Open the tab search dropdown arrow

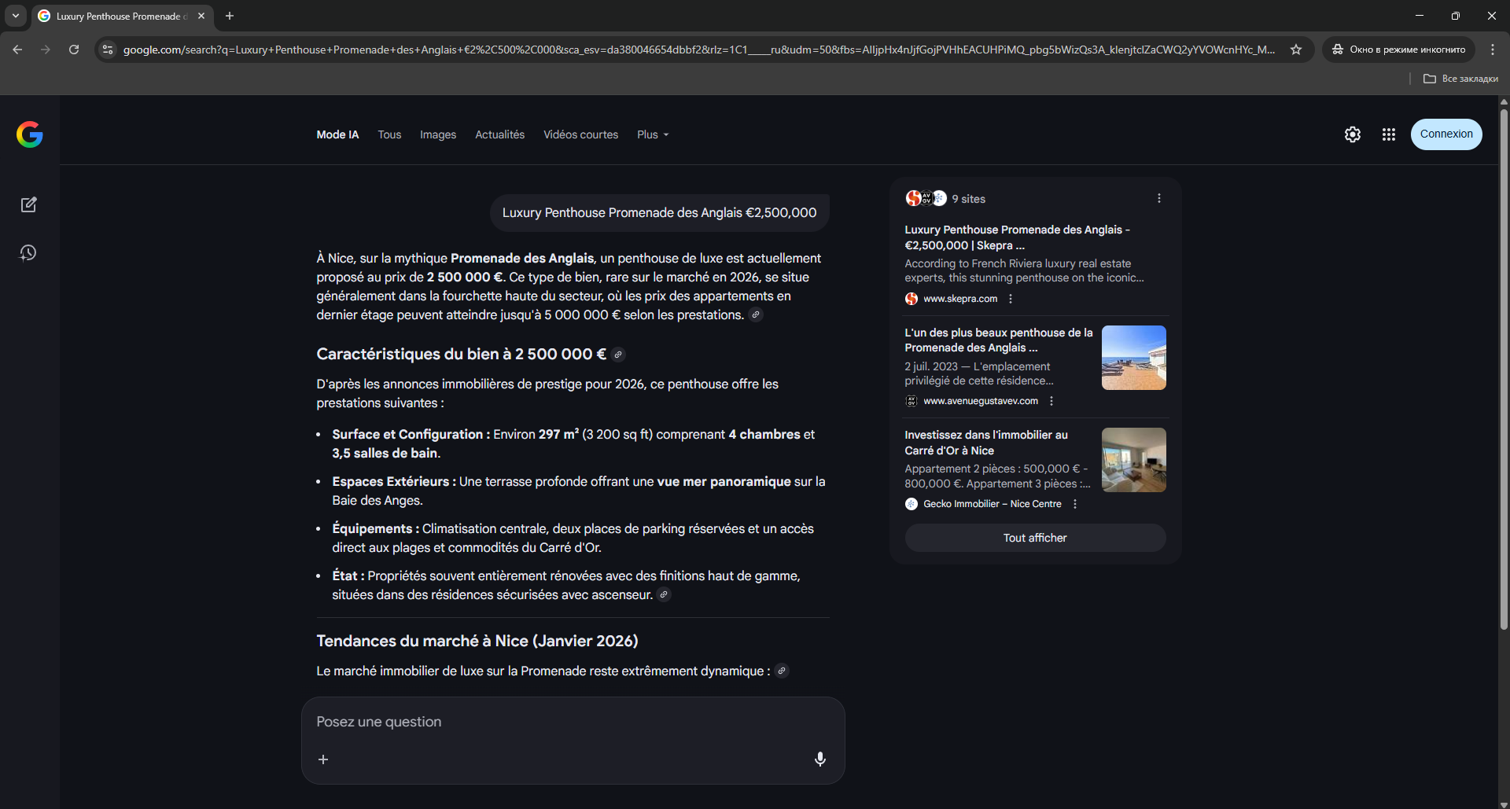16,16
